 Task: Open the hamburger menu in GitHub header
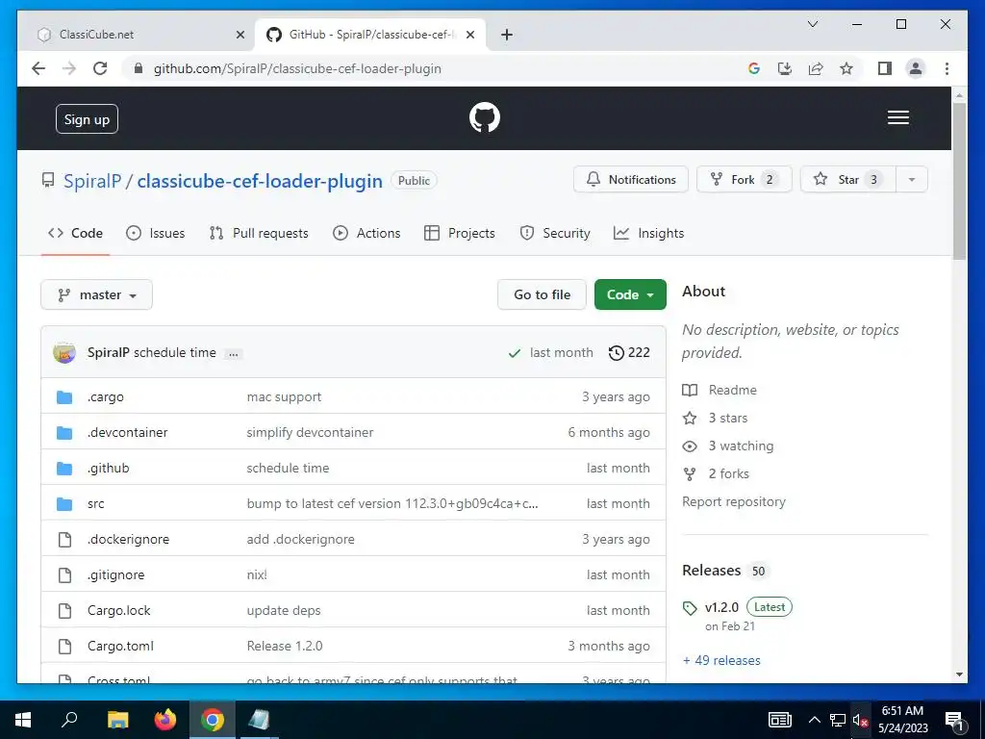tap(897, 117)
